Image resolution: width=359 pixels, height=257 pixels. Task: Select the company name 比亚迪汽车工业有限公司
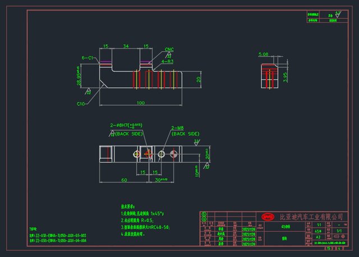(x=311, y=217)
